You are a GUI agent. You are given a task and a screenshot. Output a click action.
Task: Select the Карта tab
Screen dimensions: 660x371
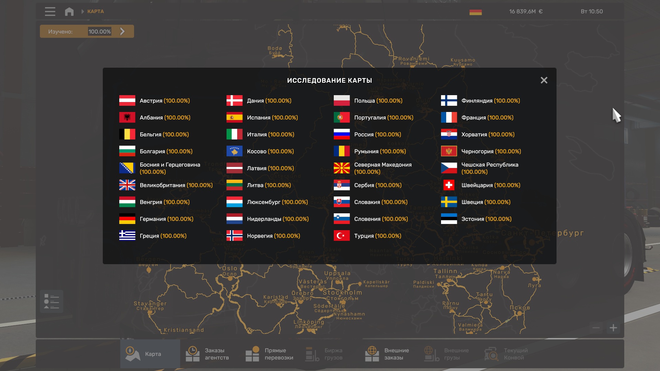(x=150, y=354)
